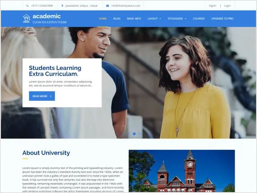The width and height of the screenshot is (257, 193).
Task: Click the location pin icon
Action: [x=62, y=6]
